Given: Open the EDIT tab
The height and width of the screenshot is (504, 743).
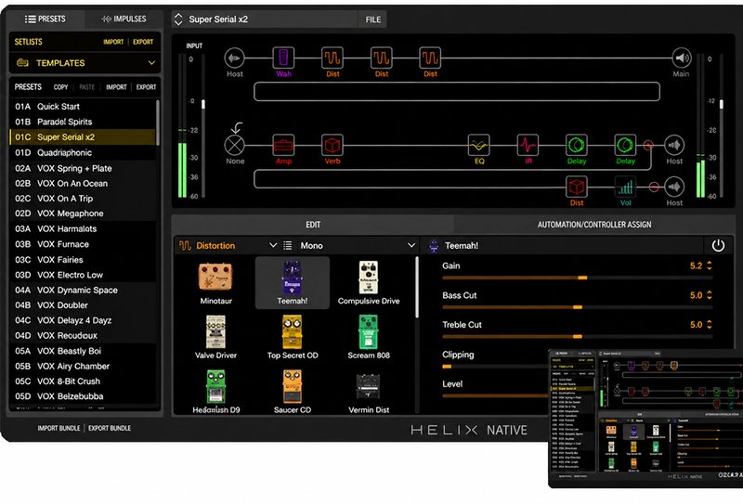Looking at the screenshot, I should (x=313, y=225).
